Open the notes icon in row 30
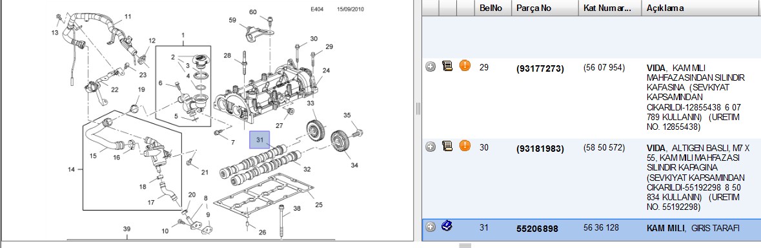761x248 pixels. pos(447,145)
